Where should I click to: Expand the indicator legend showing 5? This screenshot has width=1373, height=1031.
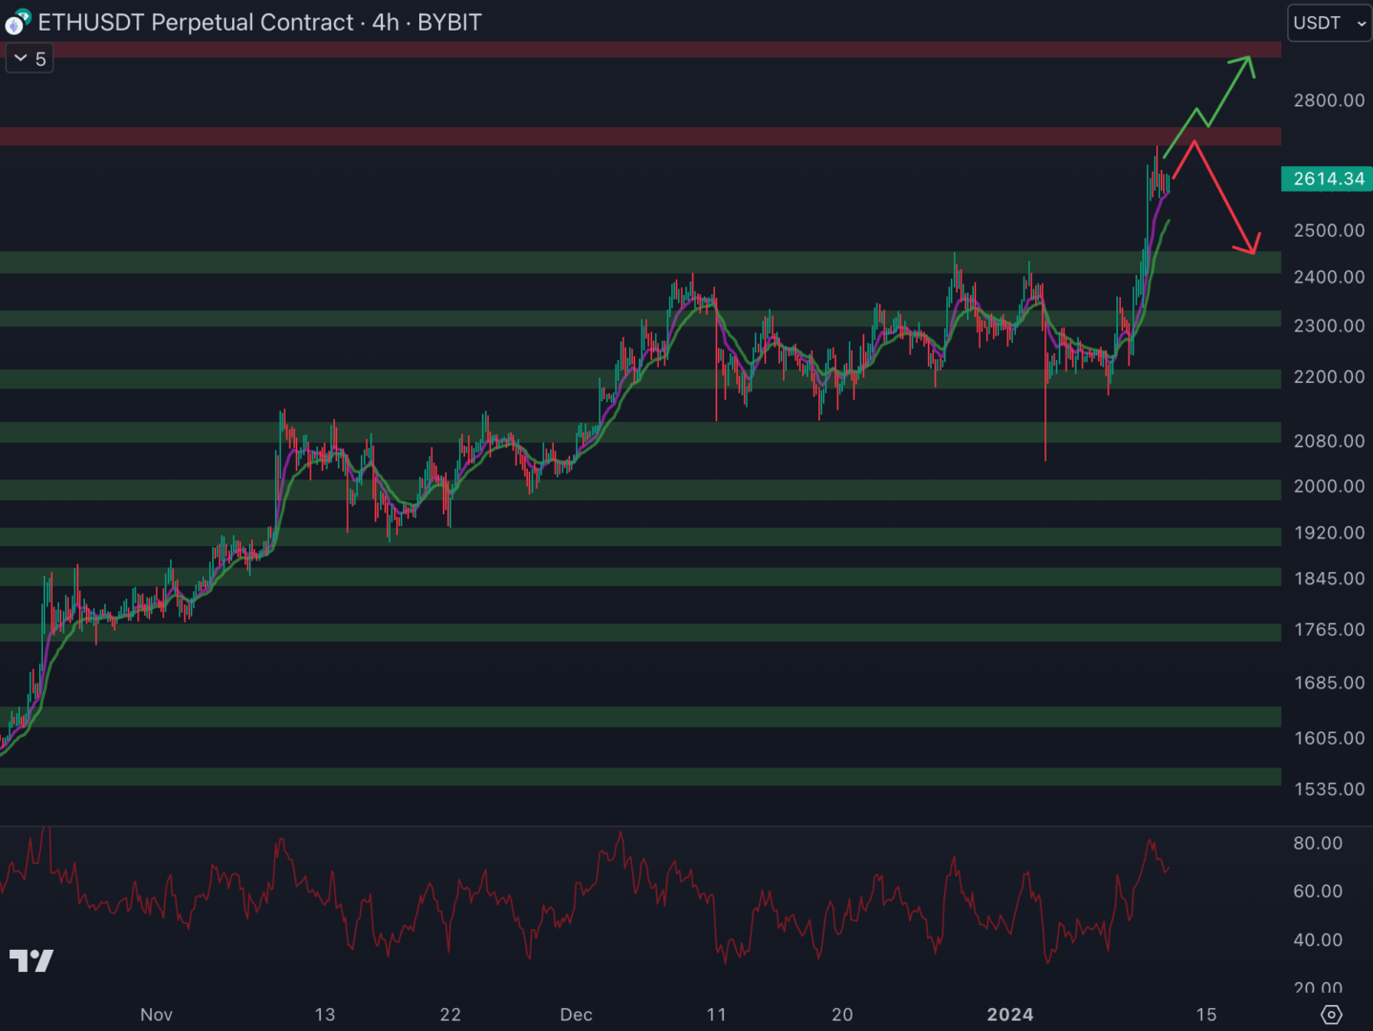coord(30,59)
